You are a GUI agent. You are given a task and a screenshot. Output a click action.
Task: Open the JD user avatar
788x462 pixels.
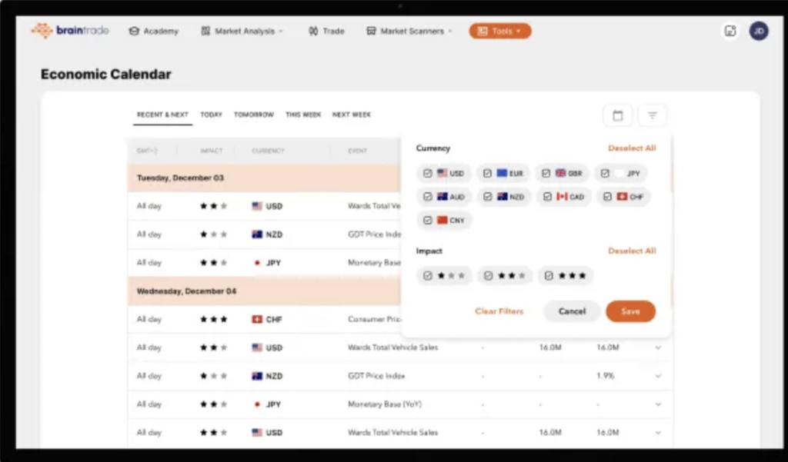click(759, 32)
